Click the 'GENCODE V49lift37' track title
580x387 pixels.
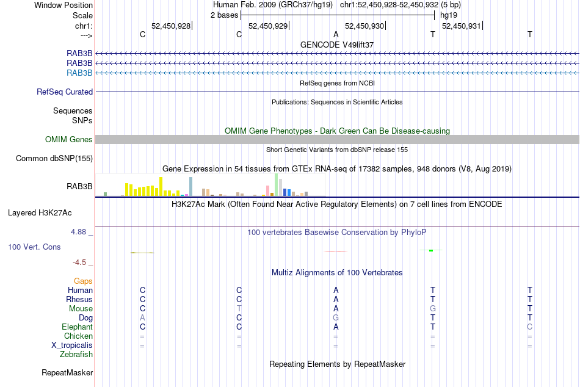pyautogui.click(x=337, y=45)
